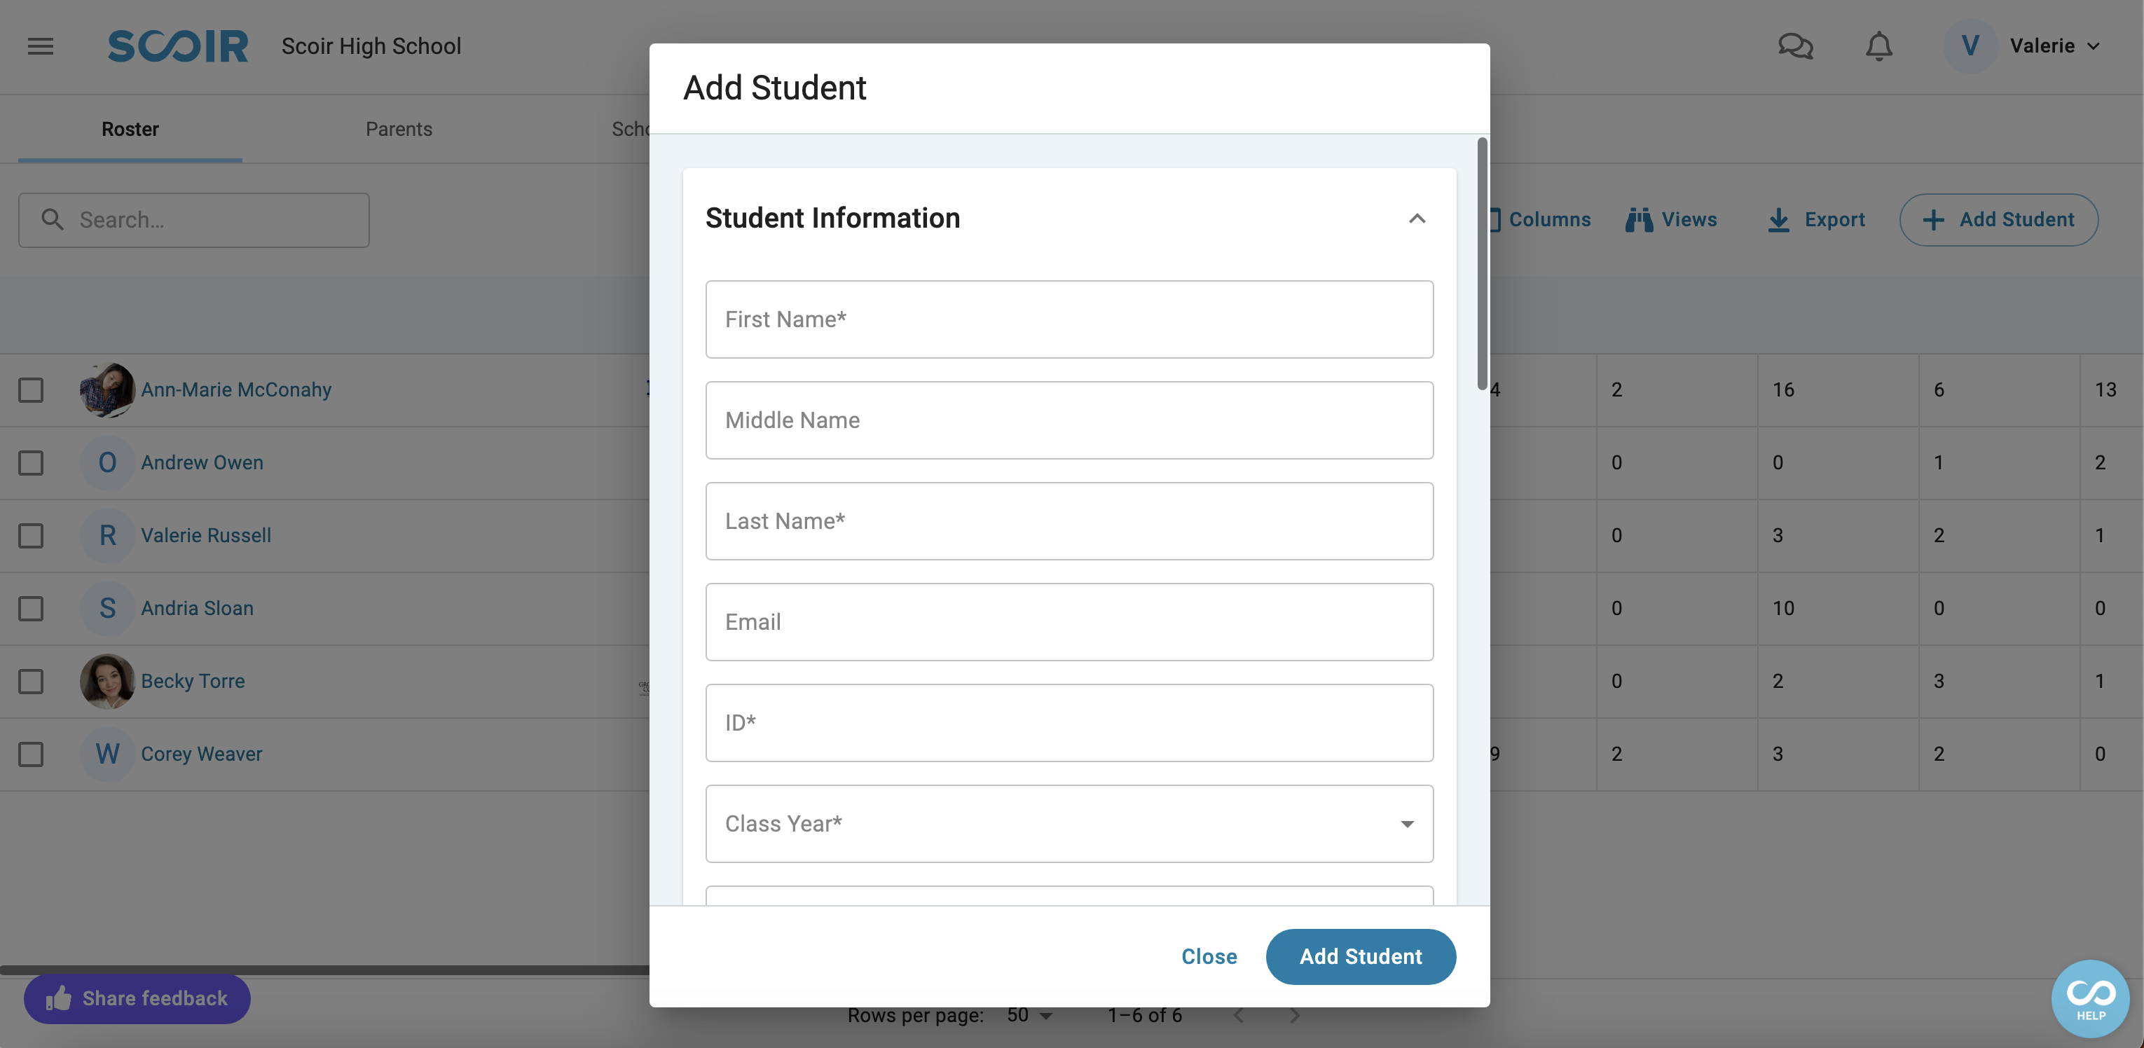
Task: Switch to the Parents tab
Action: [399, 129]
